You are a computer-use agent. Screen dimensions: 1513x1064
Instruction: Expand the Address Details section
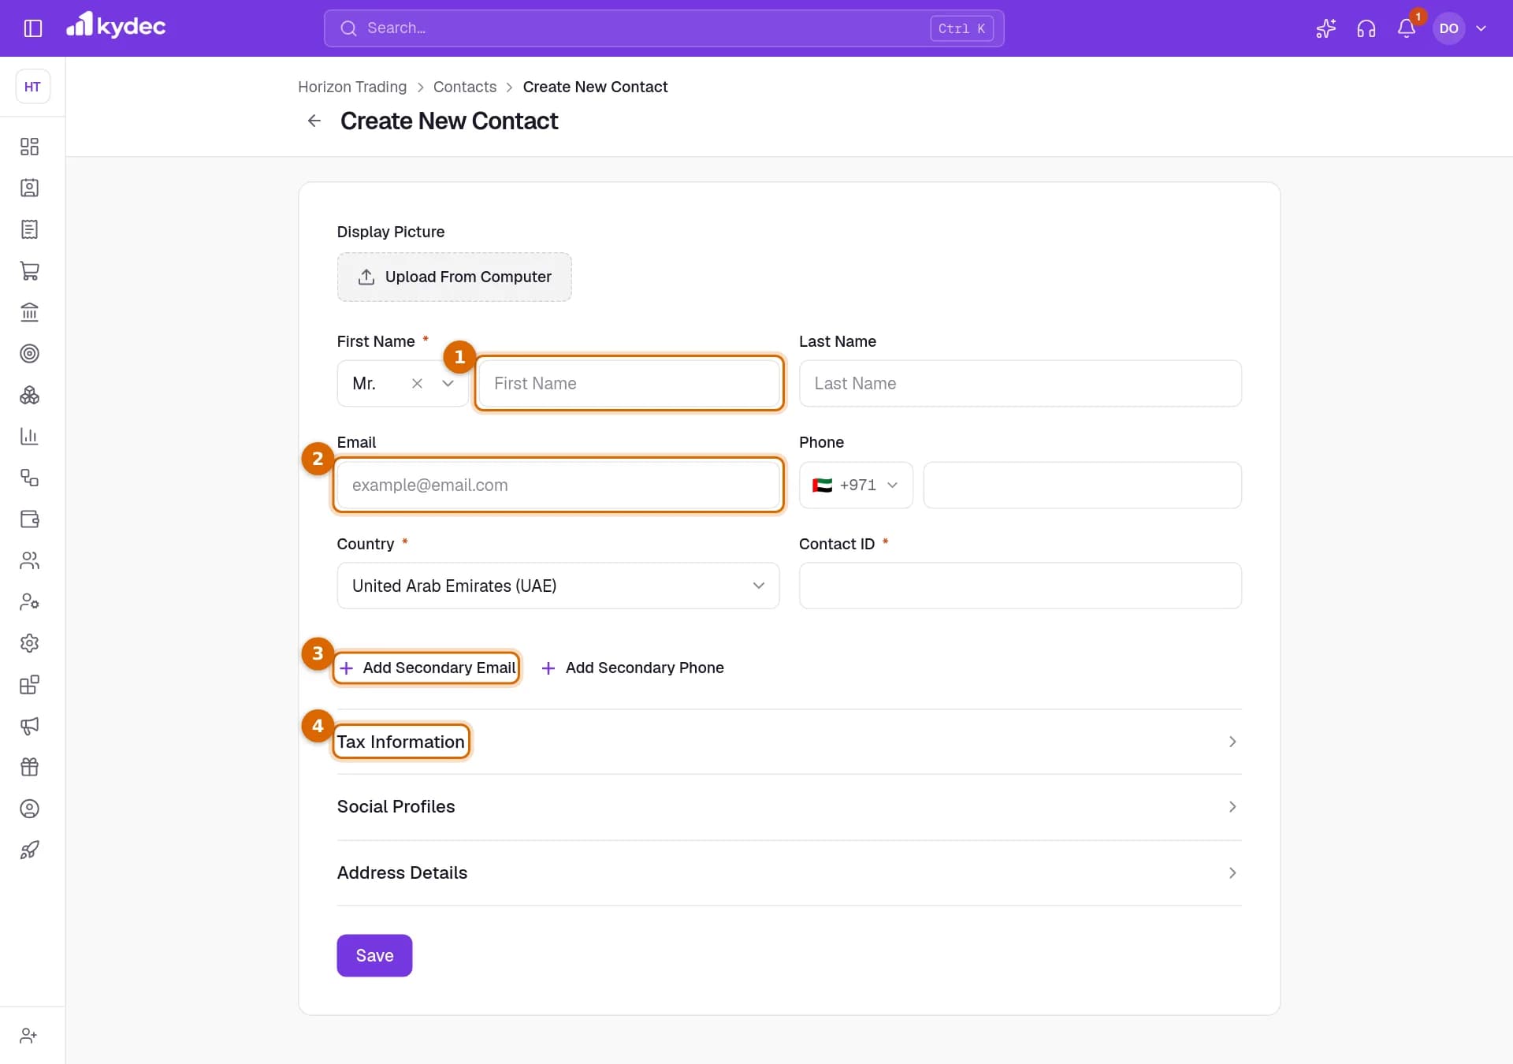point(789,872)
